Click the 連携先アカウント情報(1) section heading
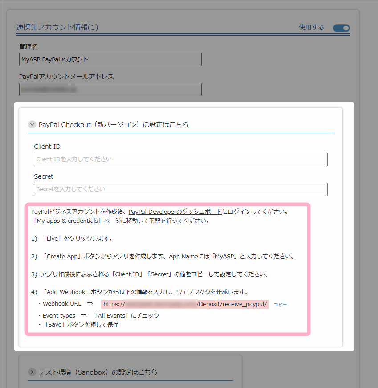The width and height of the screenshot is (378, 388). tap(57, 28)
